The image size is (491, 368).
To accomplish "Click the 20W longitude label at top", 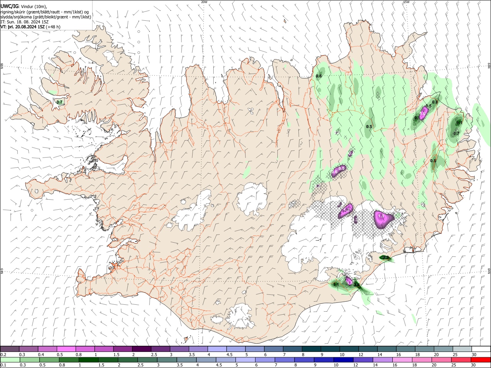I will tap(204, 2).
